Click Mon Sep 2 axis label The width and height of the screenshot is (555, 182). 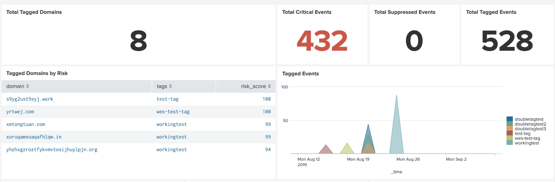point(456,159)
